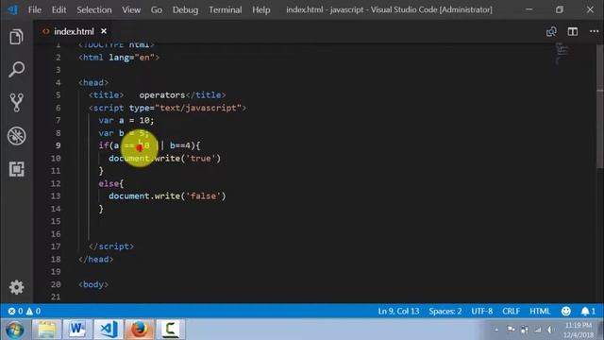
Task: Open the Debug view in activity bar
Action: click(16, 136)
